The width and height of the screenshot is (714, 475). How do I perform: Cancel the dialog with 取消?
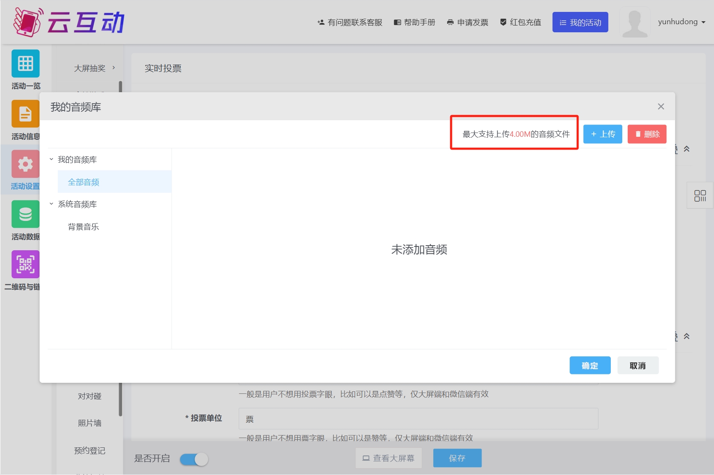638,365
